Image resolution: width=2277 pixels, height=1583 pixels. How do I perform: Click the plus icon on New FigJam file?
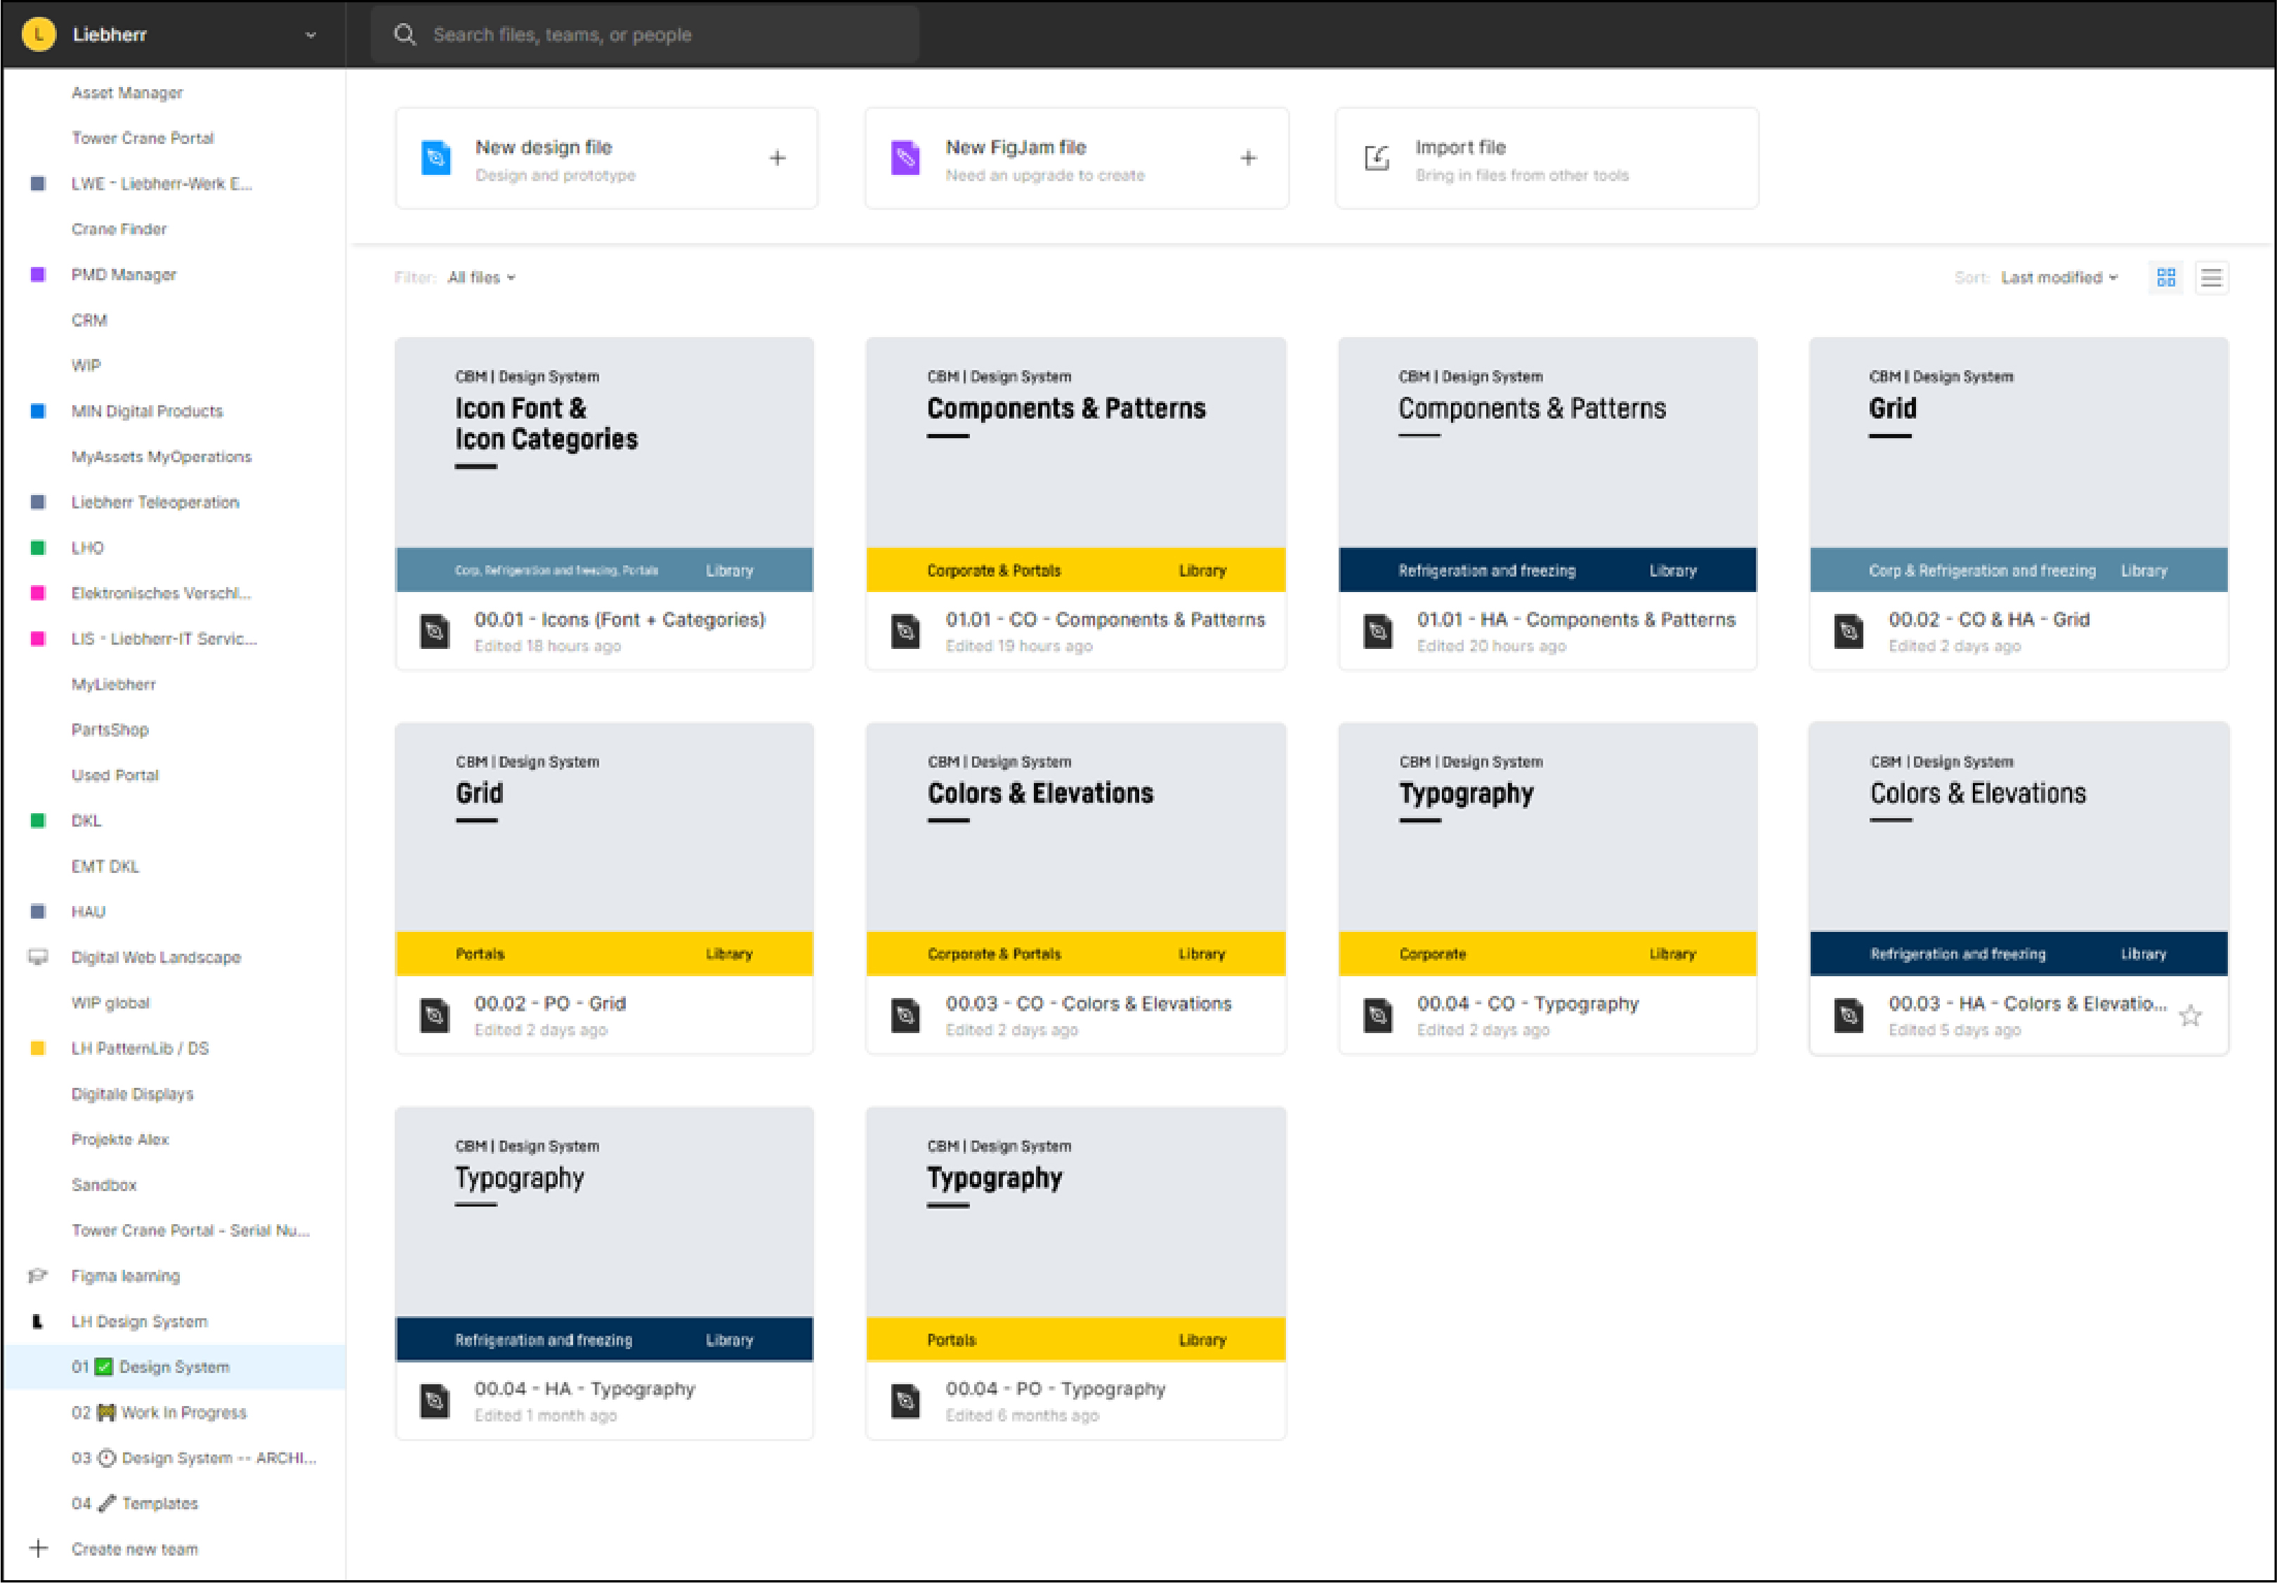(1247, 159)
